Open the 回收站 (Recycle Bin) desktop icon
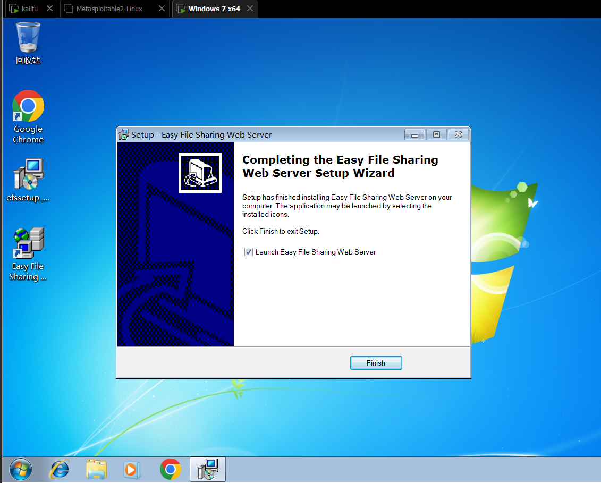 click(x=28, y=37)
